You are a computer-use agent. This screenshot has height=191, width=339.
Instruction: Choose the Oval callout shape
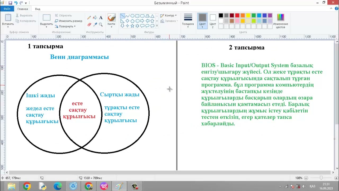pyautogui.click(x=148, y=26)
